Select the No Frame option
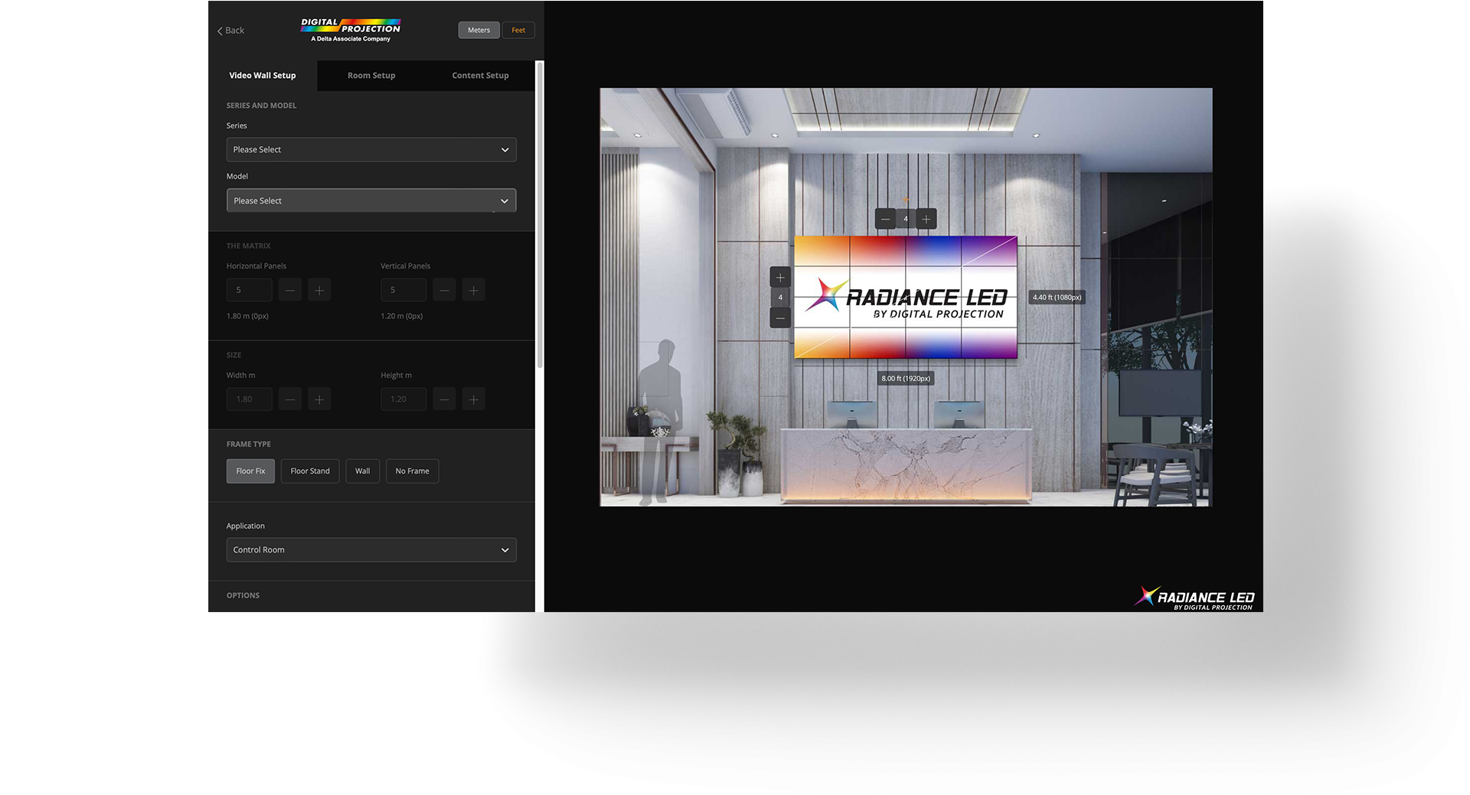 [412, 471]
